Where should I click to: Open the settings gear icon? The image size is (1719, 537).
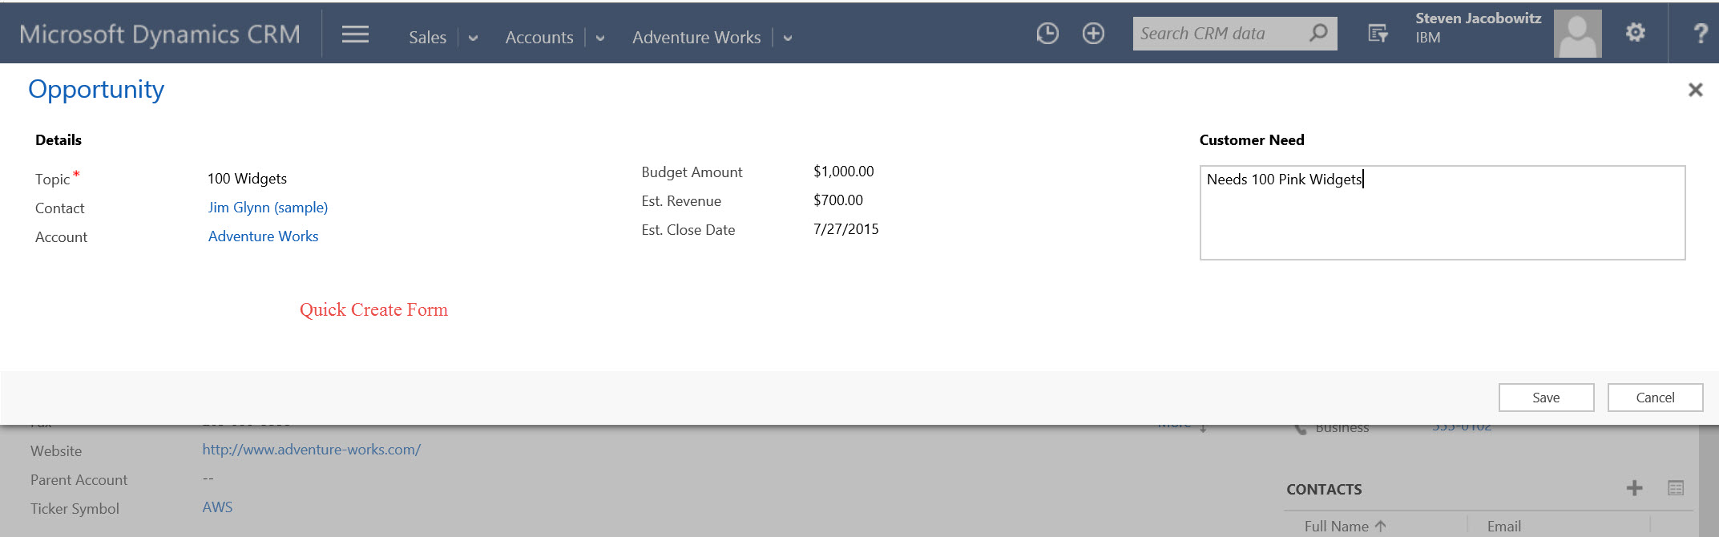tap(1635, 33)
